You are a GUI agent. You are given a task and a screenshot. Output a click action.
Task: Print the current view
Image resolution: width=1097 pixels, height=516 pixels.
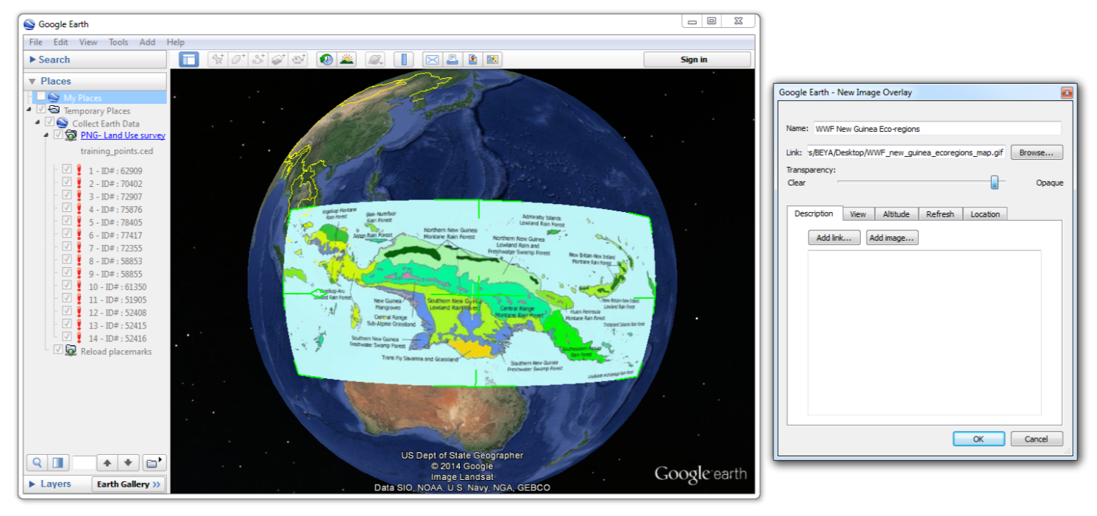tap(451, 59)
